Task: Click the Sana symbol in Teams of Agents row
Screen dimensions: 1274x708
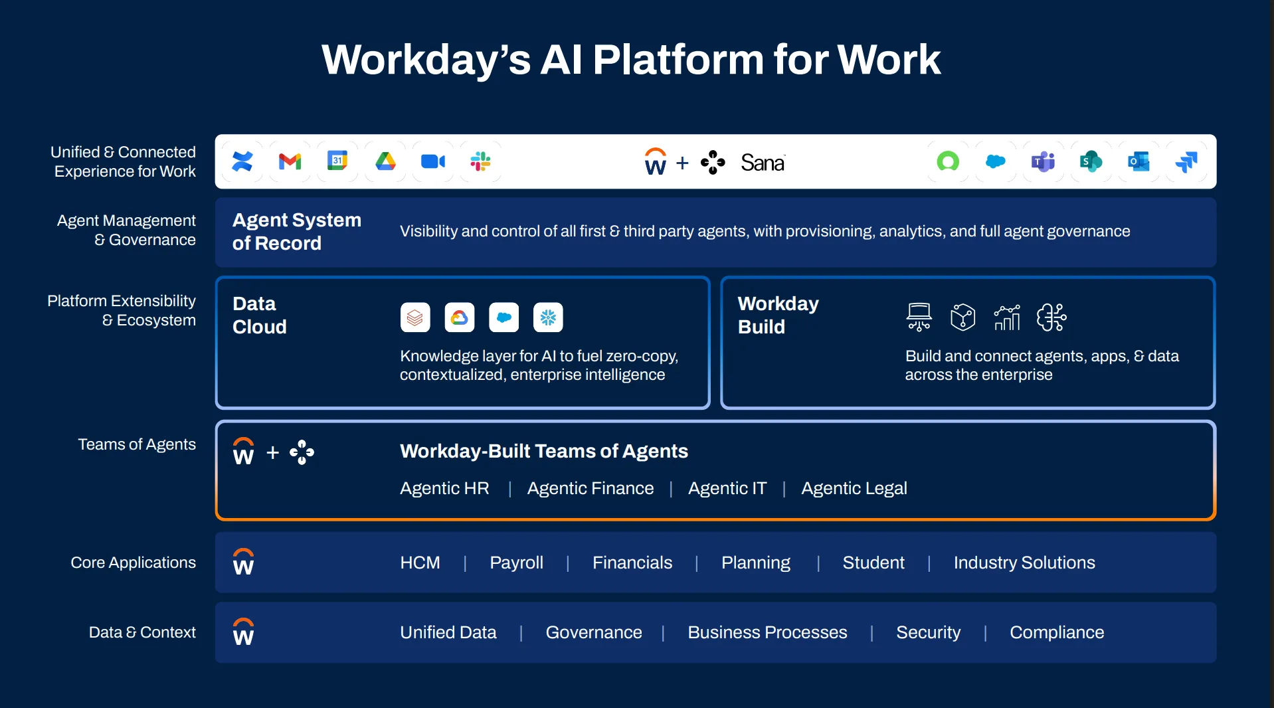Action: click(302, 452)
